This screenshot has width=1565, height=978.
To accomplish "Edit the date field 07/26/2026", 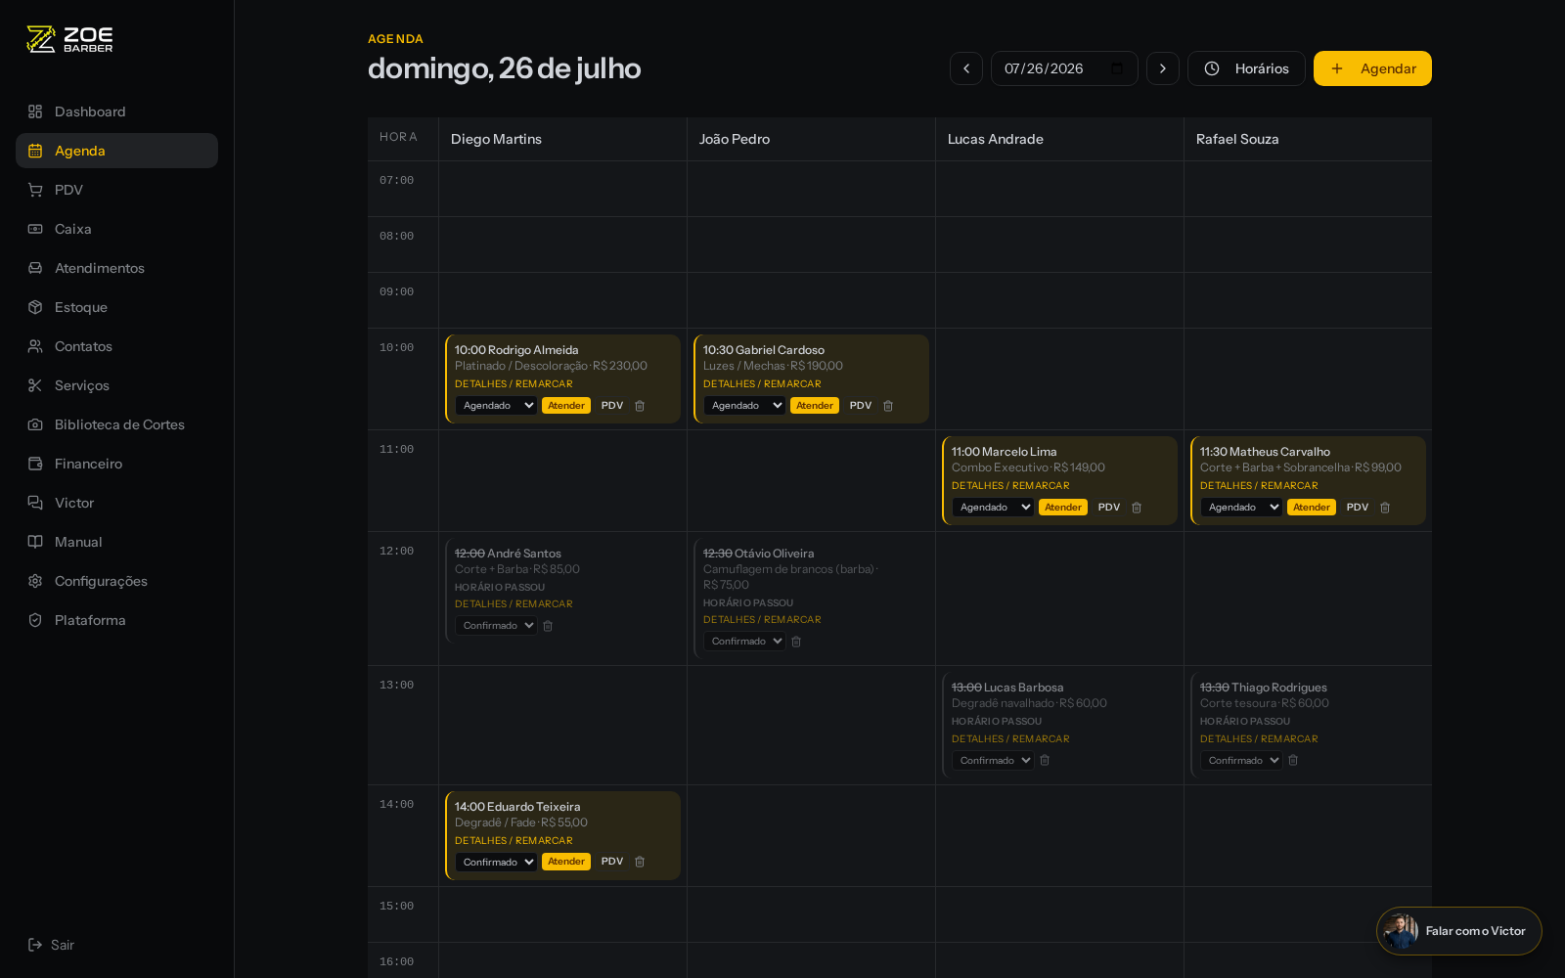I will (x=1064, y=68).
